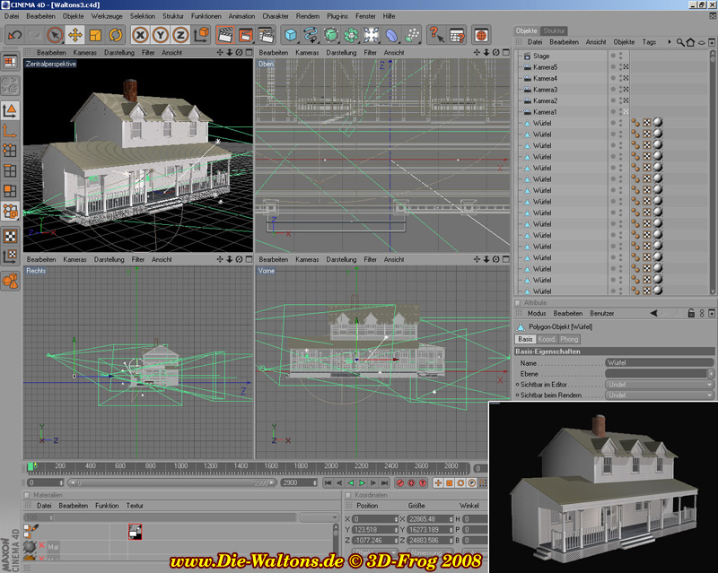Click the timeline preview range bar
Image resolution: width=718 pixels, height=573 pixels.
pyautogui.click(x=172, y=482)
